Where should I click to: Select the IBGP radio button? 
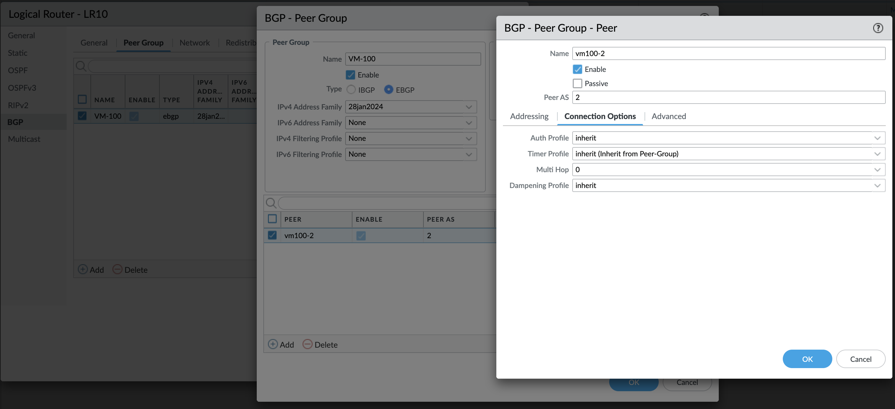[351, 90]
